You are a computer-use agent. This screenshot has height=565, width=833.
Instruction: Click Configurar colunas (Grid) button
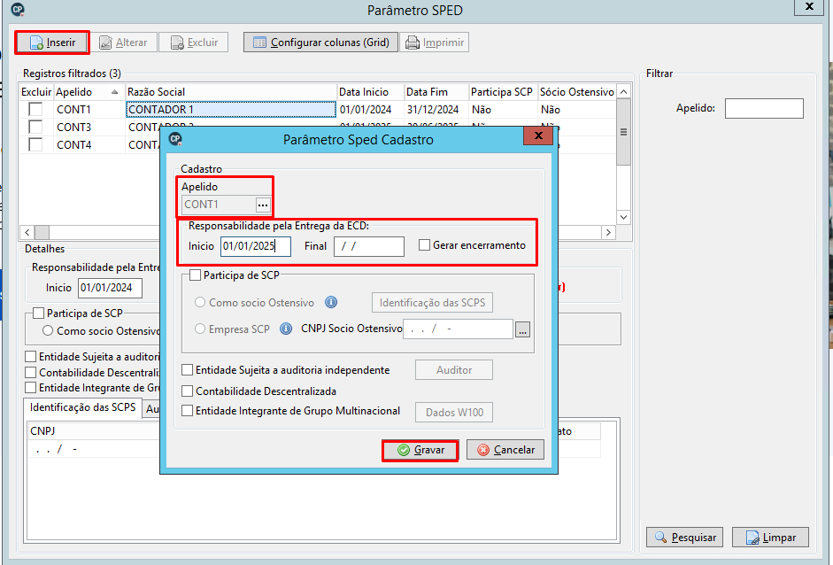(320, 43)
